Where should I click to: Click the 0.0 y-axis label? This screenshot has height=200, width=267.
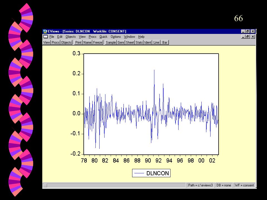click(76, 113)
